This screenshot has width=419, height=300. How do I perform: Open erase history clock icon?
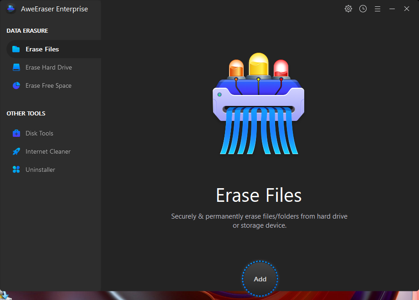(363, 9)
